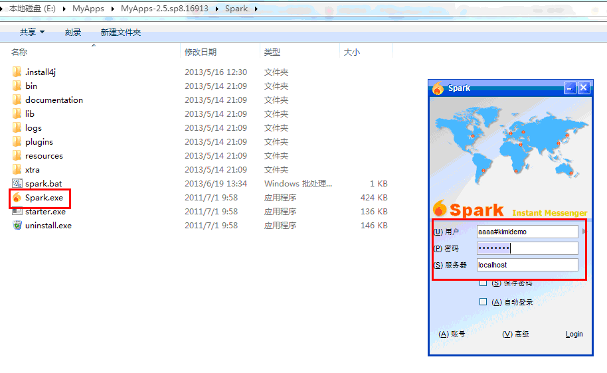This screenshot has width=607, height=373.
Task: Navigate to 本地磁盘 (E:) in breadcrumb
Action: (x=33, y=9)
